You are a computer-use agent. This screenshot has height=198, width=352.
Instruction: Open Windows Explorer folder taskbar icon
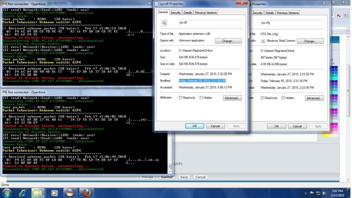pyautogui.click(x=38, y=193)
